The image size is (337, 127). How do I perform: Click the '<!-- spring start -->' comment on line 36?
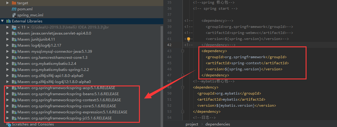[x=215, y=9]
